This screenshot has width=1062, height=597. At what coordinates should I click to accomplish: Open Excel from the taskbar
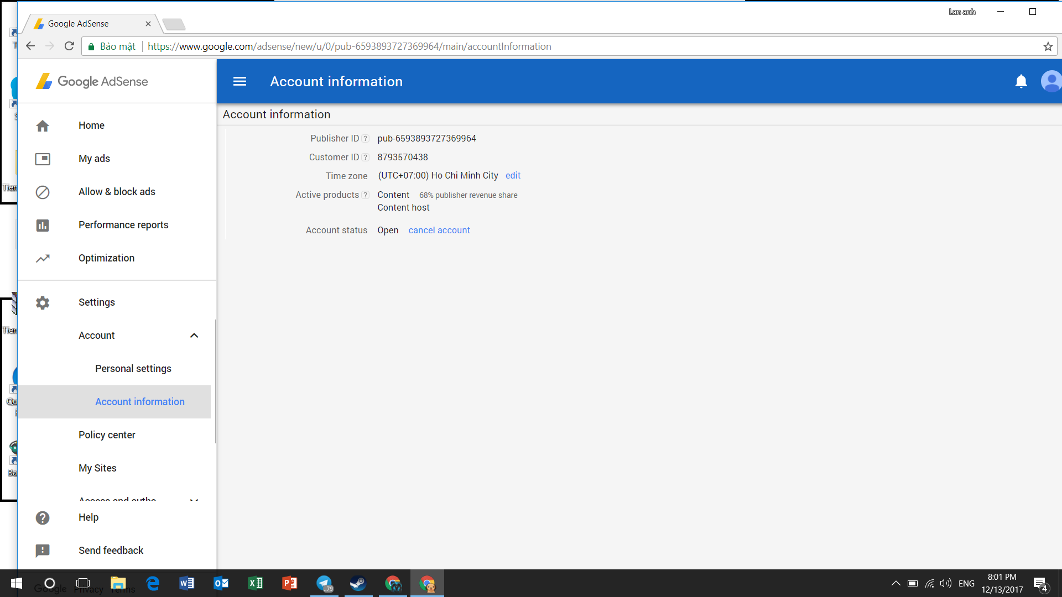tap(256, 583)
